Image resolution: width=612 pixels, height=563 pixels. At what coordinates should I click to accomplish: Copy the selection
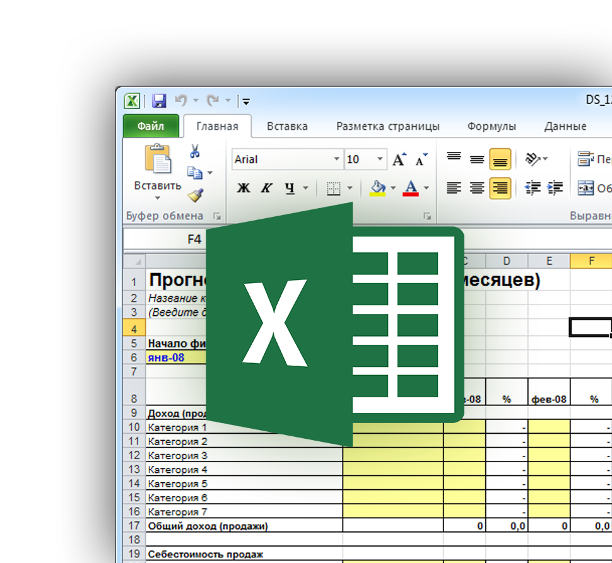[195, 173]
